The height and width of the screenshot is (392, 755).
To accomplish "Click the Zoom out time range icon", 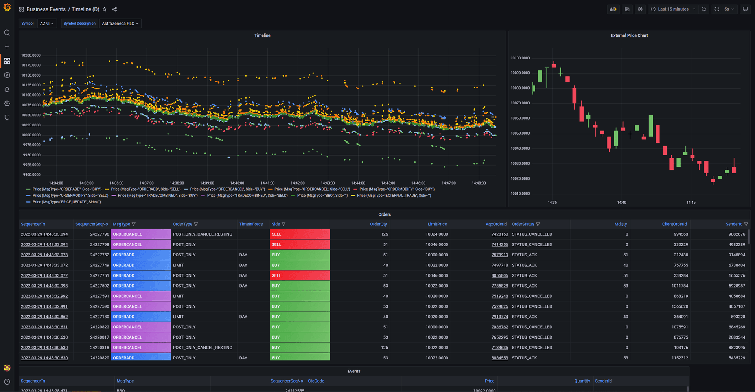I will click(704, 9).
